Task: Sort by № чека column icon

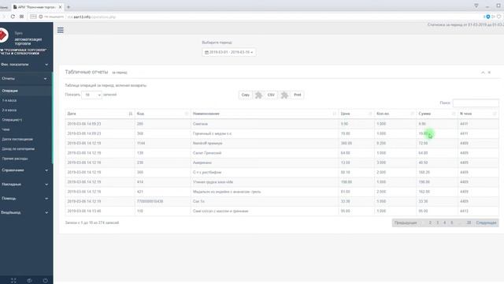Action: 495,114
